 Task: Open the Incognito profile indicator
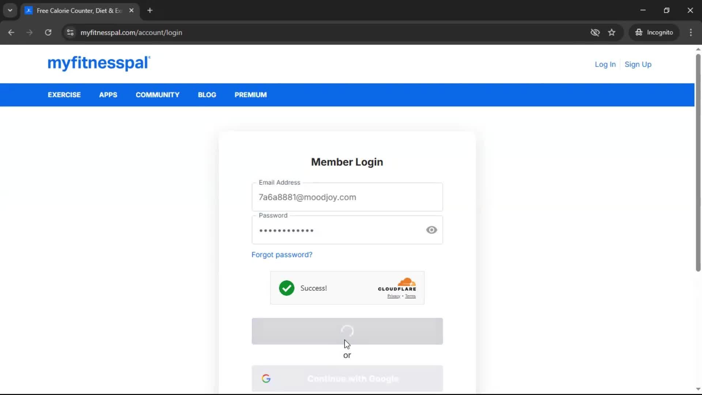tap(654, 33)
